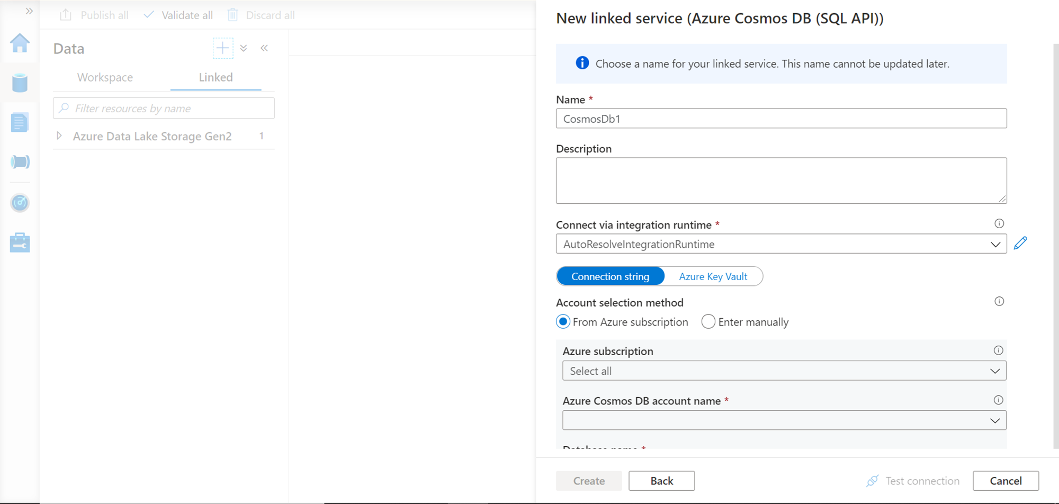This screenshot has width=1059, height=504.
Task: Click the edit integration runtime pencil icon
Action: (1020, 244)
